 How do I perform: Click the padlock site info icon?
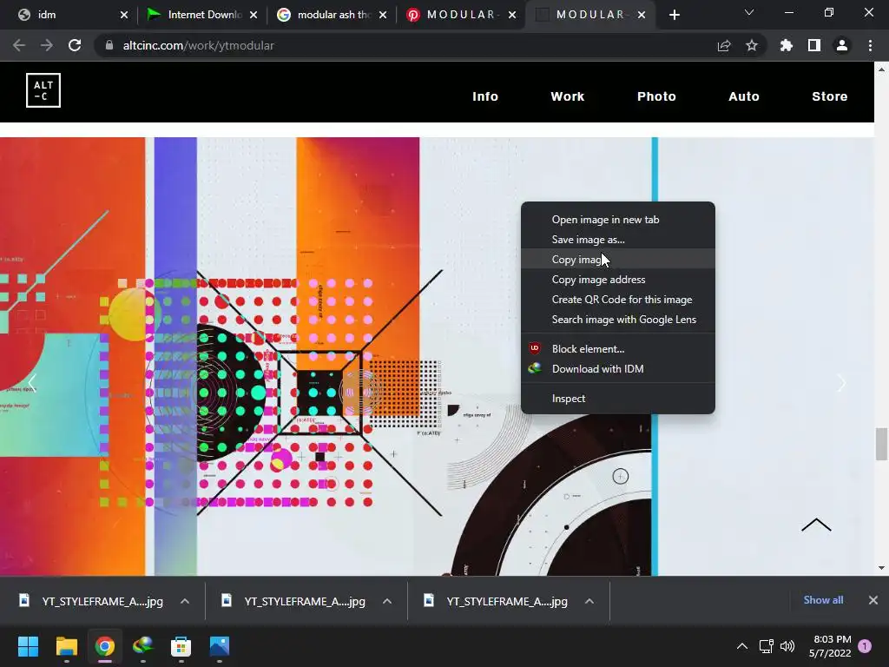click(109, 45)
